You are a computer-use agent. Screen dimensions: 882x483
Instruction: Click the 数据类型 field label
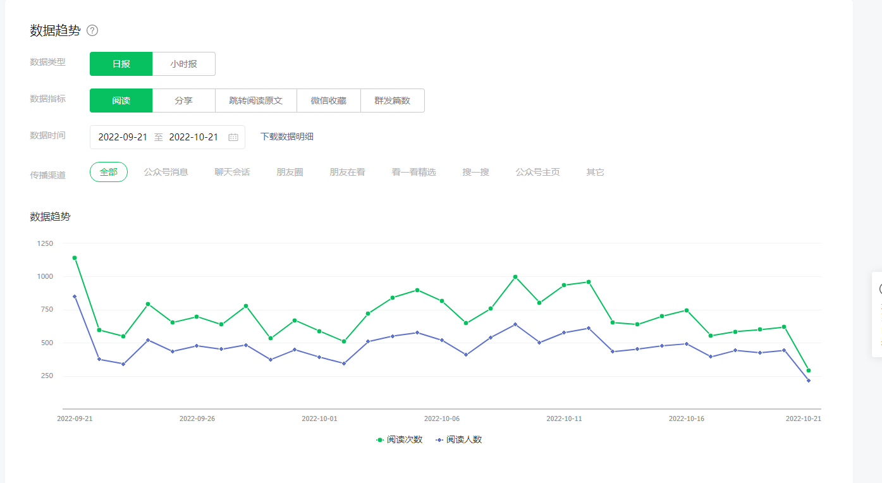pos(47,62)
